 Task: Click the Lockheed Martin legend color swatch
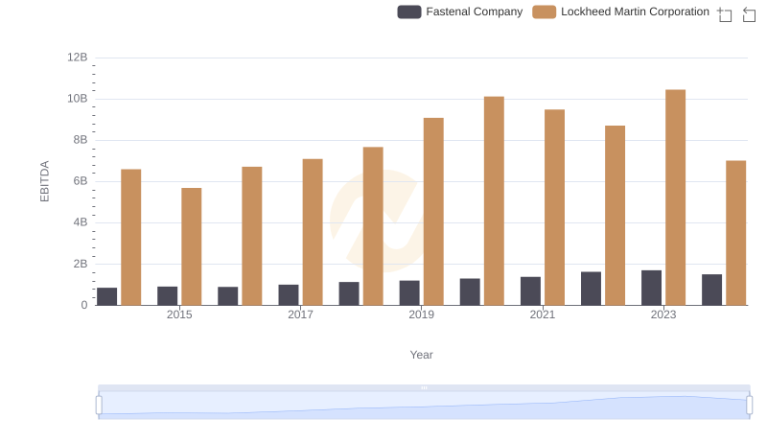pyautogui.click(x=545, y=12)
